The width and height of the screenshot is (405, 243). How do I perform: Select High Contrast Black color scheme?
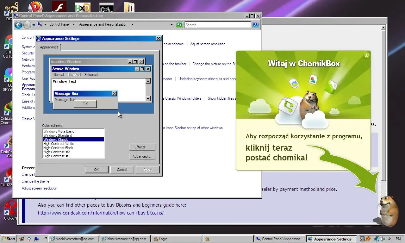click(73, 148)
